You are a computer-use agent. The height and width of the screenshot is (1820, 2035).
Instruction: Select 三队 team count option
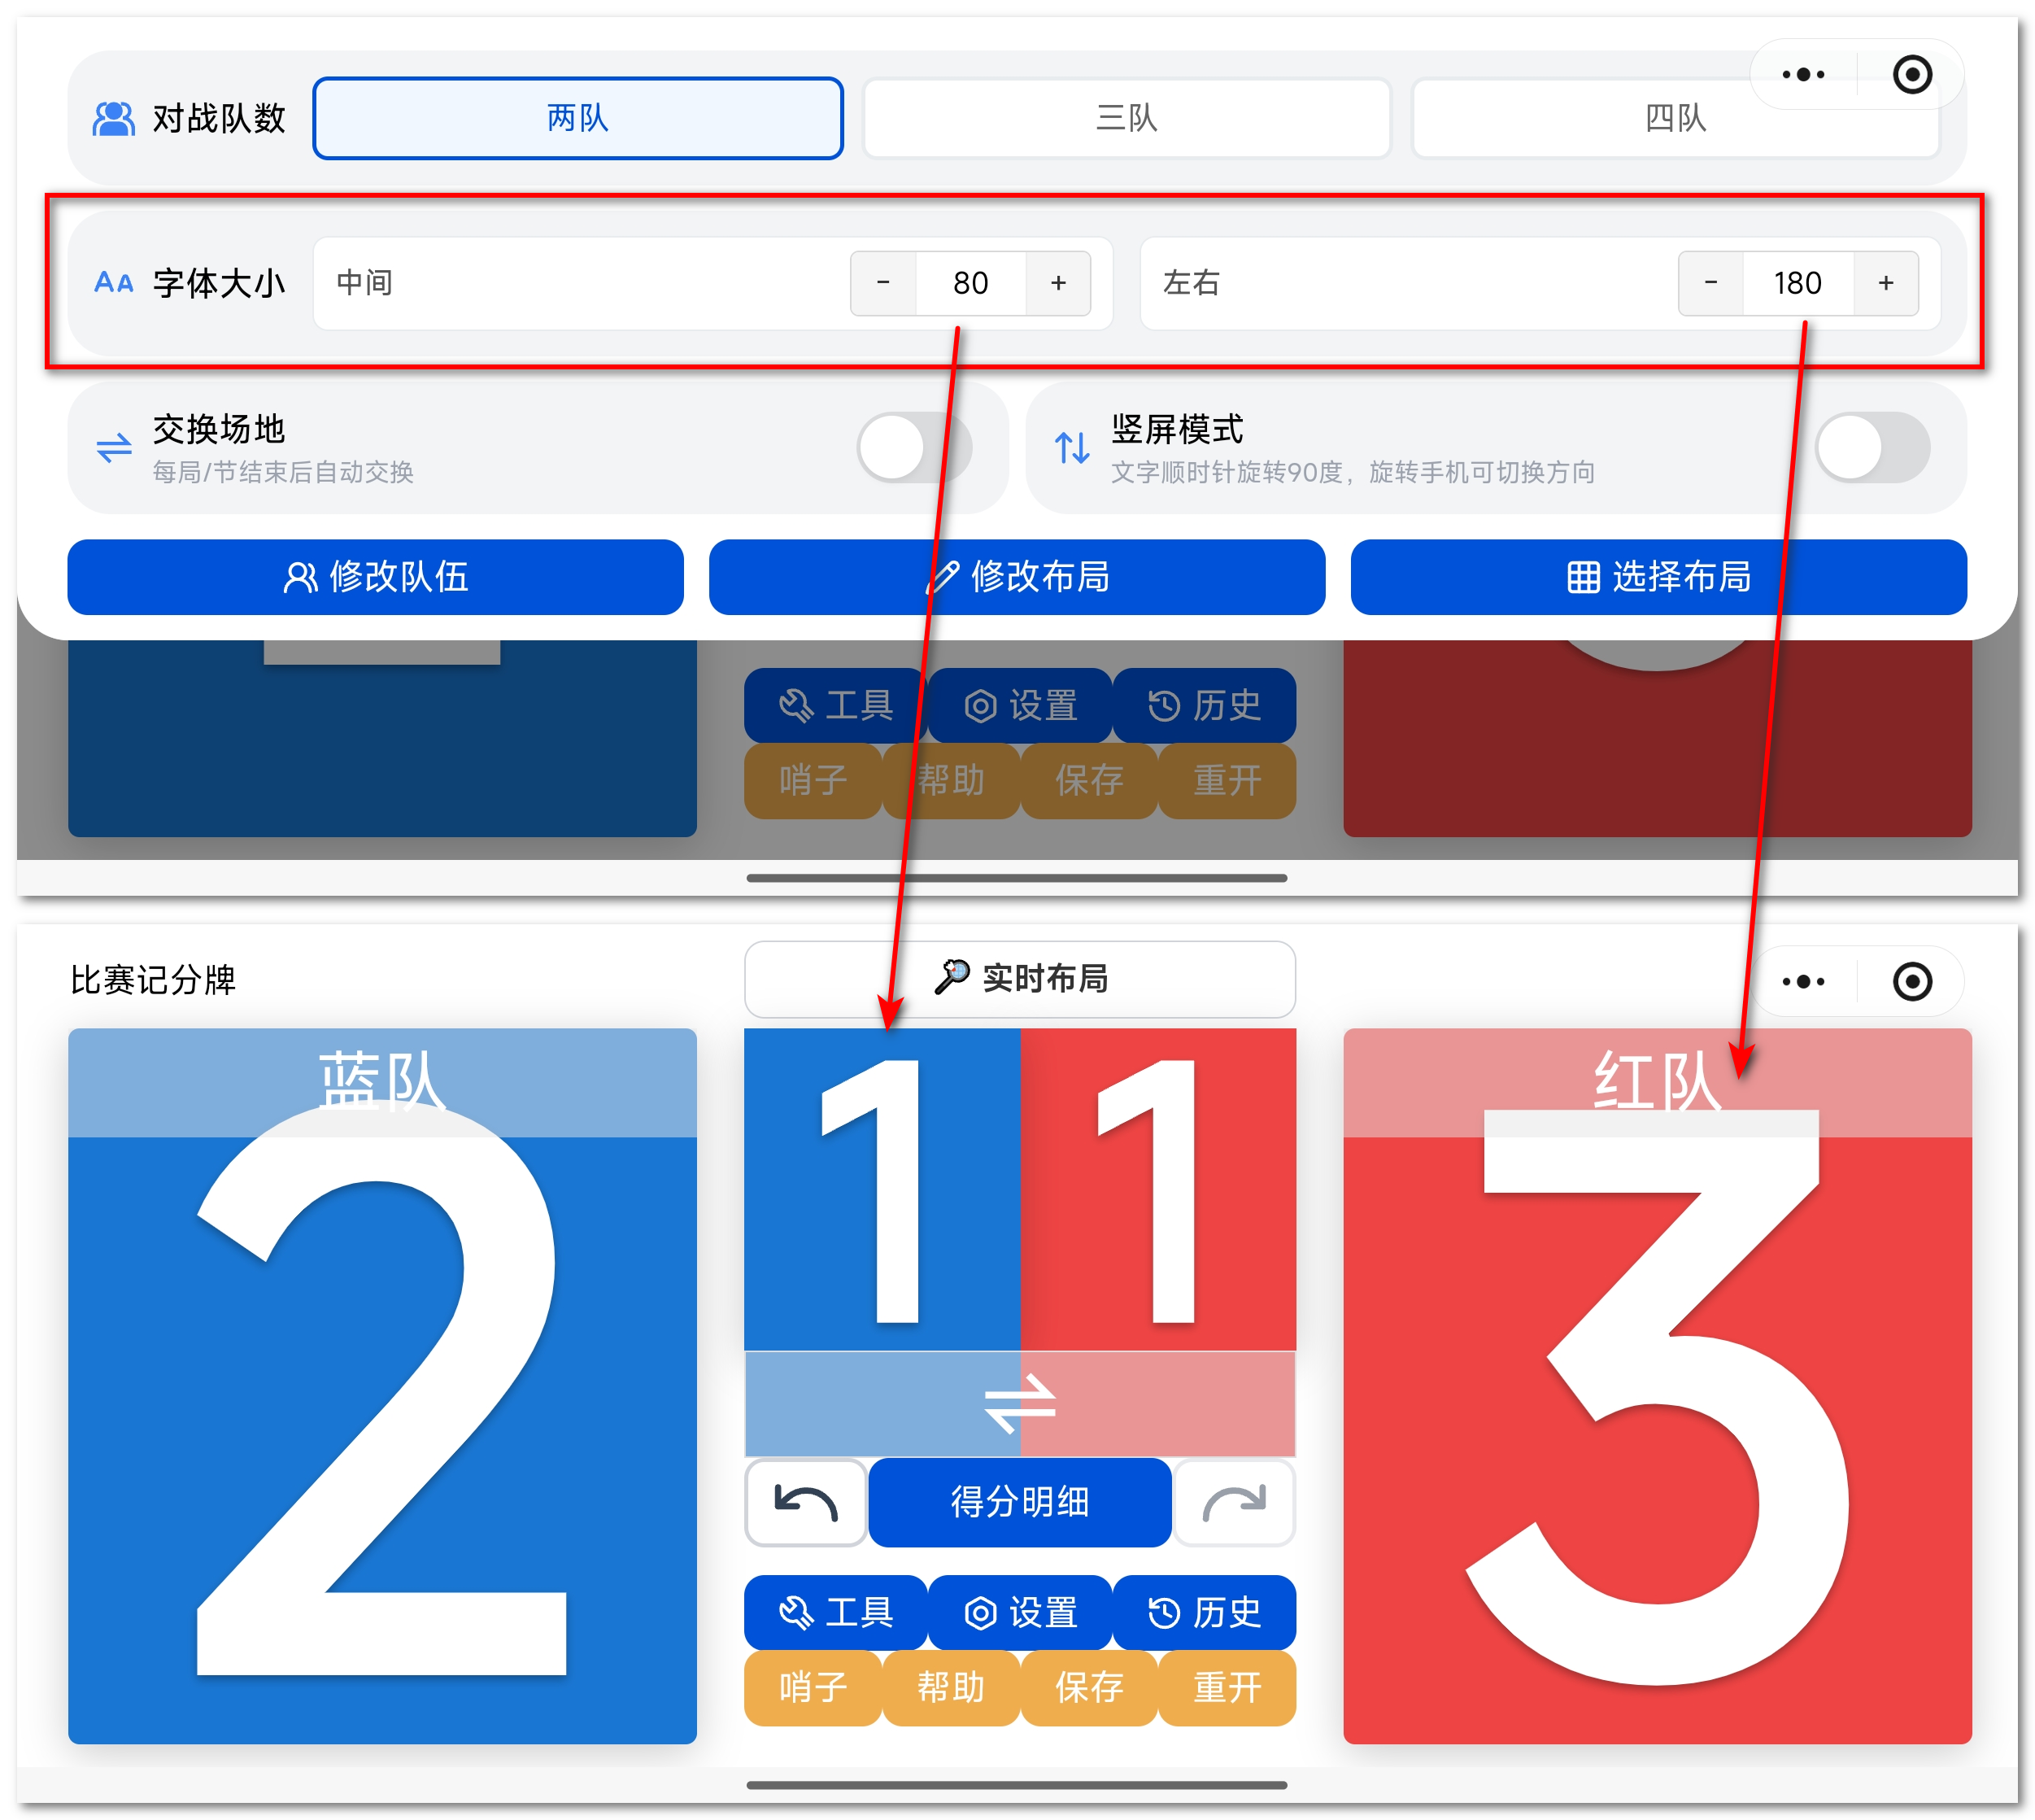[x=1126, y=118]
